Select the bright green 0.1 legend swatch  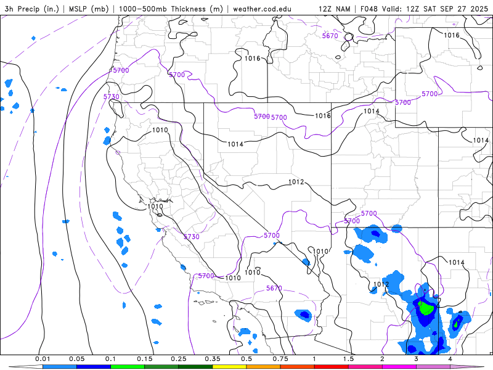(128, 366)
